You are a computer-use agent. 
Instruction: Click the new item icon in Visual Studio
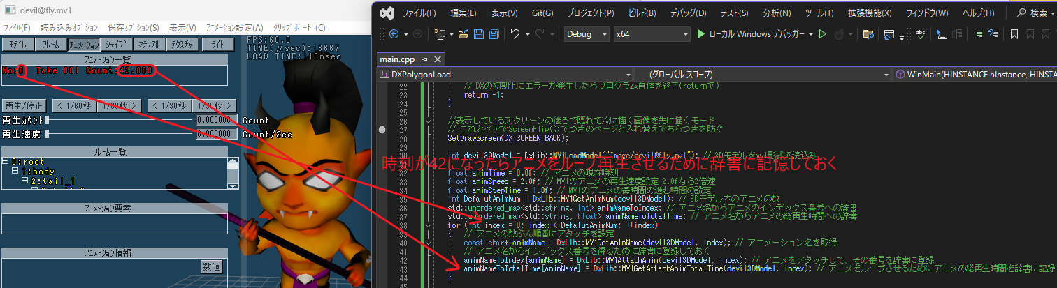pos(440,34)
